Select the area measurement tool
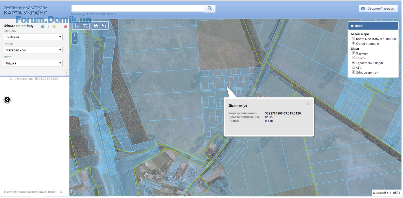403x198 pixels. [x=85, y=26]
